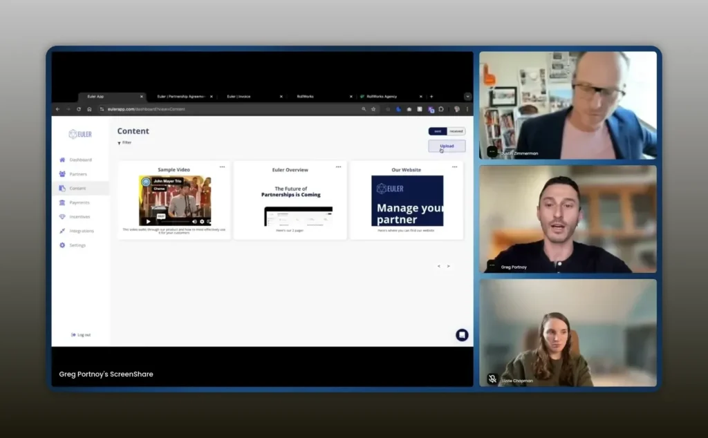708x438 pixels.
Task: Open the Our Website card options menu
Action: coord(455,166)
